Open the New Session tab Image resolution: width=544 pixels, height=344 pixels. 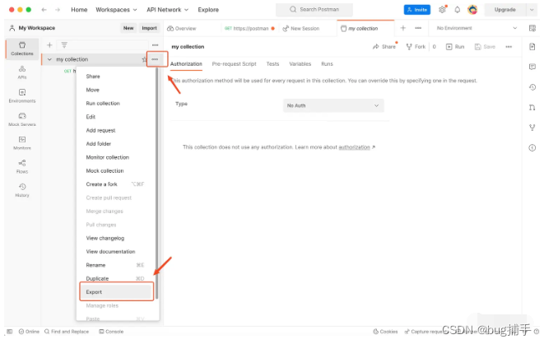tap(301, 29)
